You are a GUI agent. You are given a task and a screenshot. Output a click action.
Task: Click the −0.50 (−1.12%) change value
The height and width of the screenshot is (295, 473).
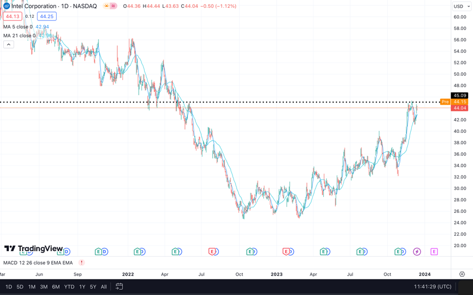point(218,6)
